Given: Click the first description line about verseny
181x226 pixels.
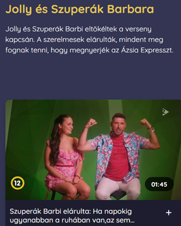Looking at the screenshot, I should [78, 29].
